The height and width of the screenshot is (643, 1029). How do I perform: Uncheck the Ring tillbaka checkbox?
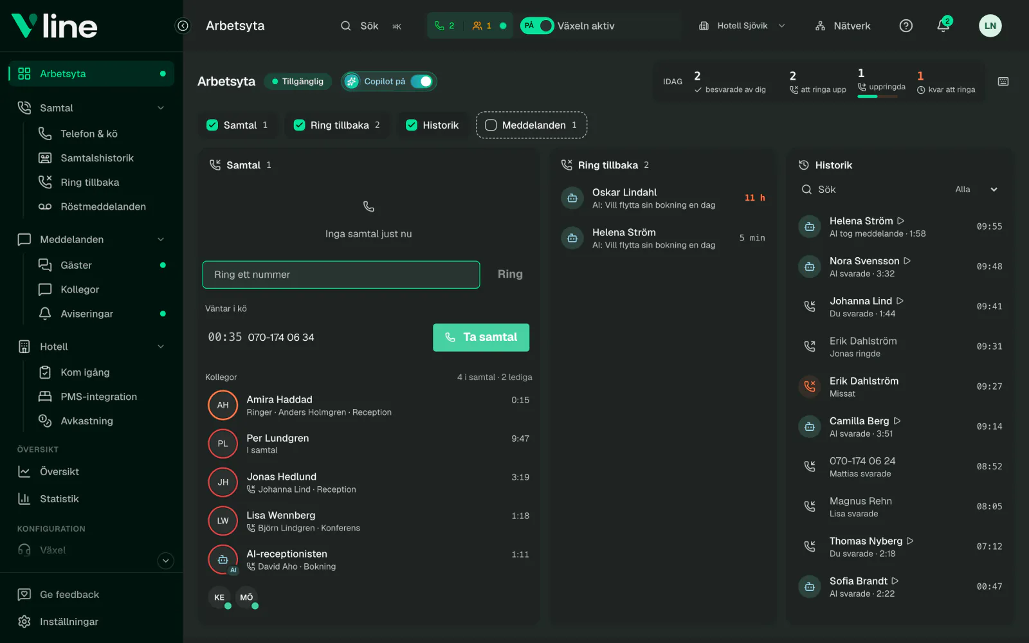pos(299,125)
